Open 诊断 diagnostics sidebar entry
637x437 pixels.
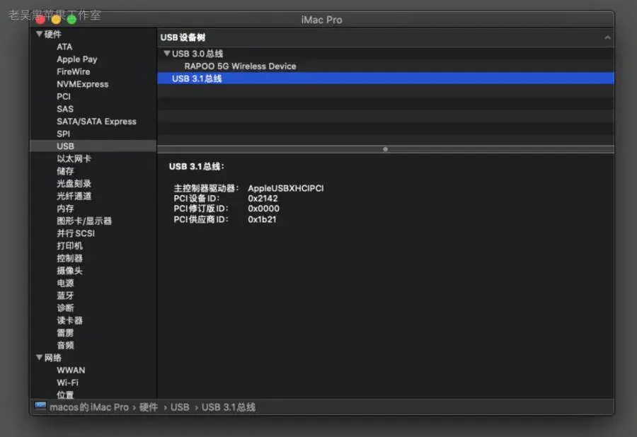(65, 308)
